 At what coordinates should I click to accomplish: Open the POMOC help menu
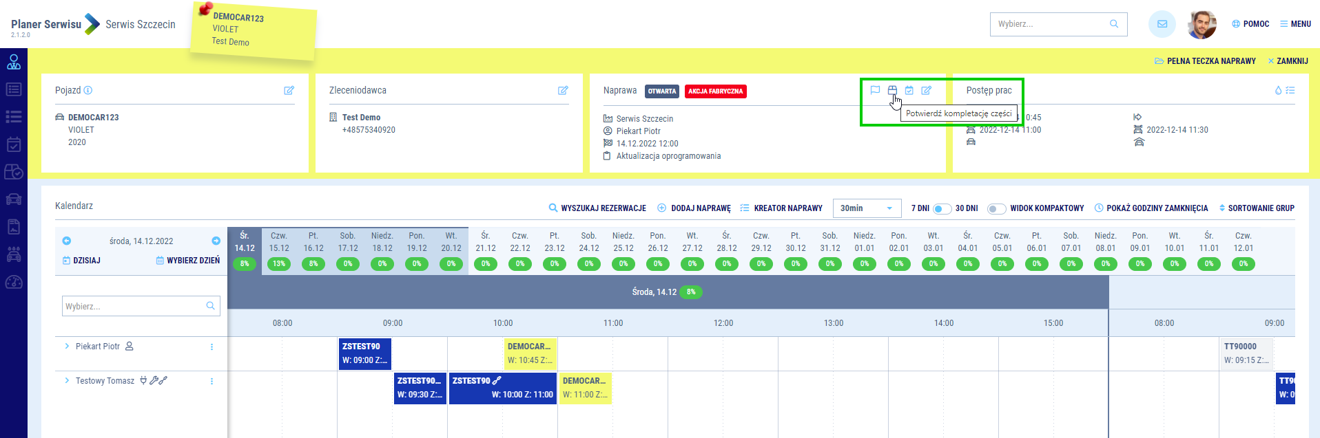[1250, 24]
